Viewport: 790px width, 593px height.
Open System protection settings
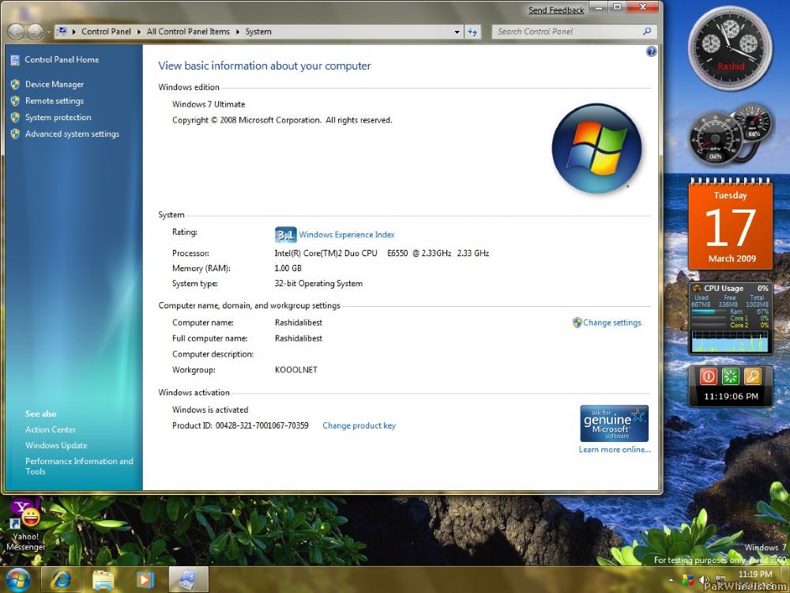coord(58,118)
